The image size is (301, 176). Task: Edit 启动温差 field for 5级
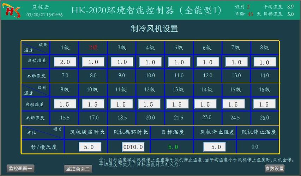(179, 62)
